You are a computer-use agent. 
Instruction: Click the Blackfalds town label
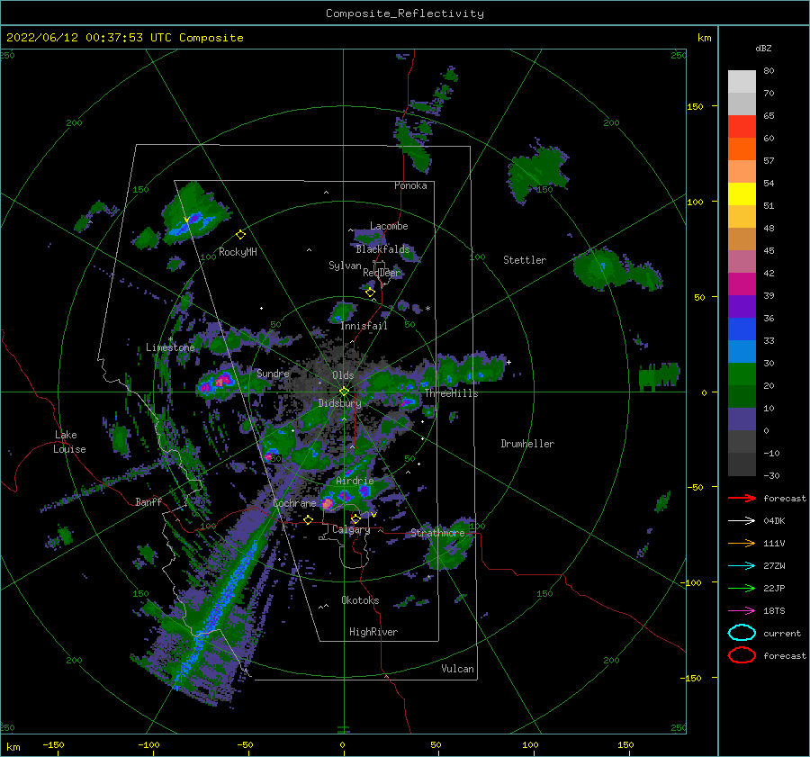382,249
